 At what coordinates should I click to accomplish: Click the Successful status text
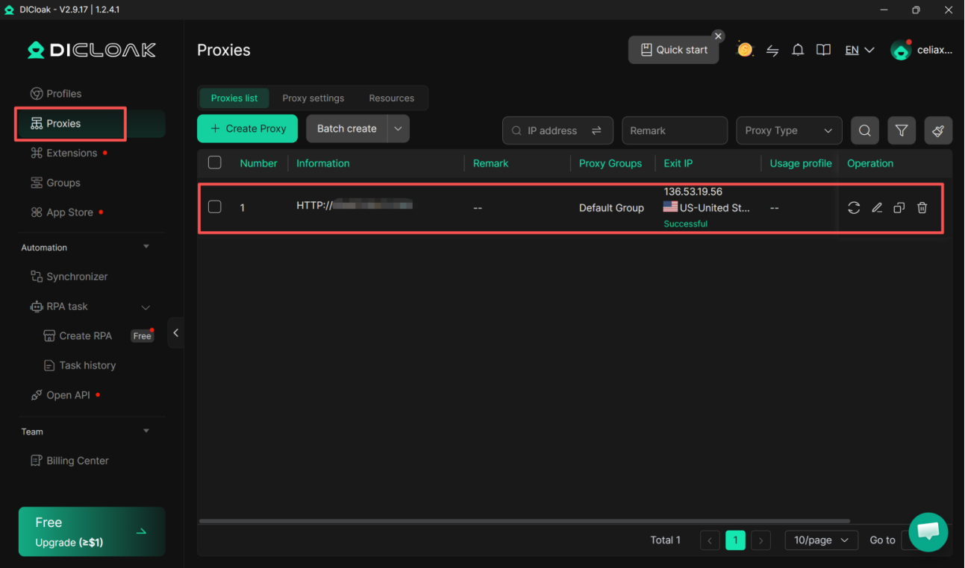point(685,224)
